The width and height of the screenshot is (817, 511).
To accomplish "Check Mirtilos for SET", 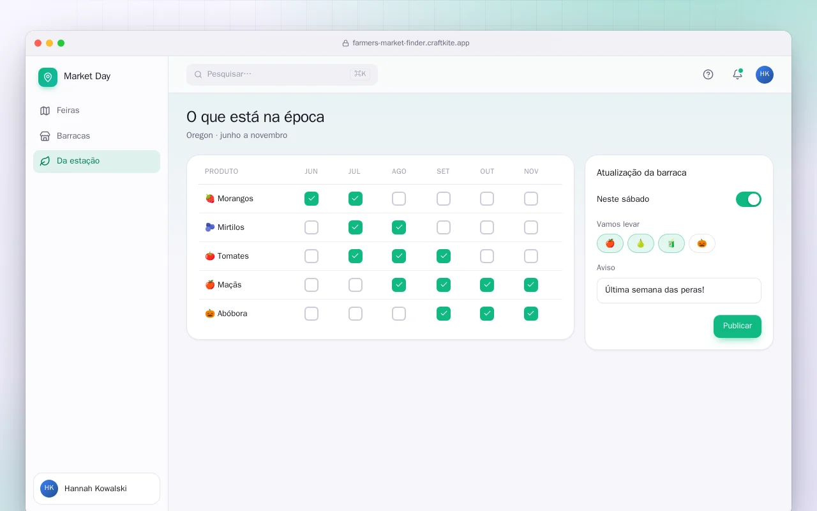I will click(x=444, y=227).
